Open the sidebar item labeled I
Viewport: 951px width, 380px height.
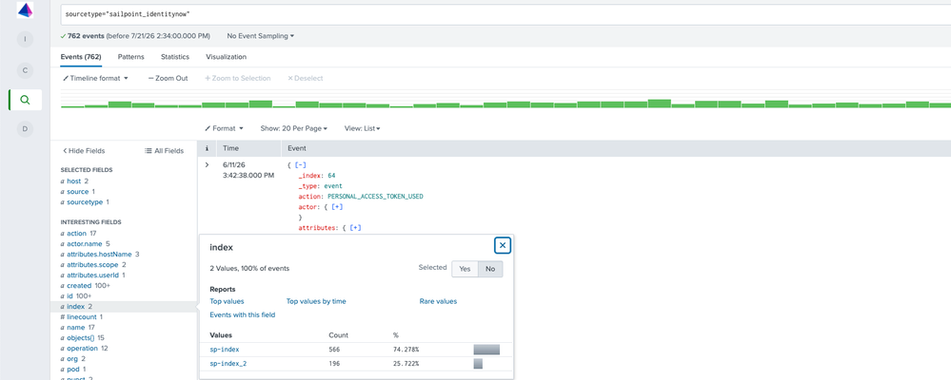[x=25, y=39]
